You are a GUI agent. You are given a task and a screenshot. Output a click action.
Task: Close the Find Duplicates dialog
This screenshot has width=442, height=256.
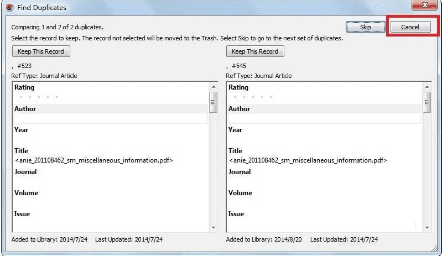pos(424,5)
